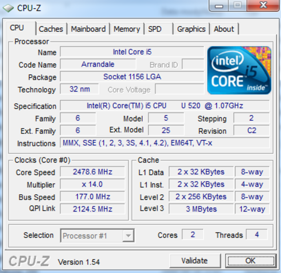This screenshot has height=273, width=281.
Task: Click the Multiplier value x 14.0
Action: 92,184
